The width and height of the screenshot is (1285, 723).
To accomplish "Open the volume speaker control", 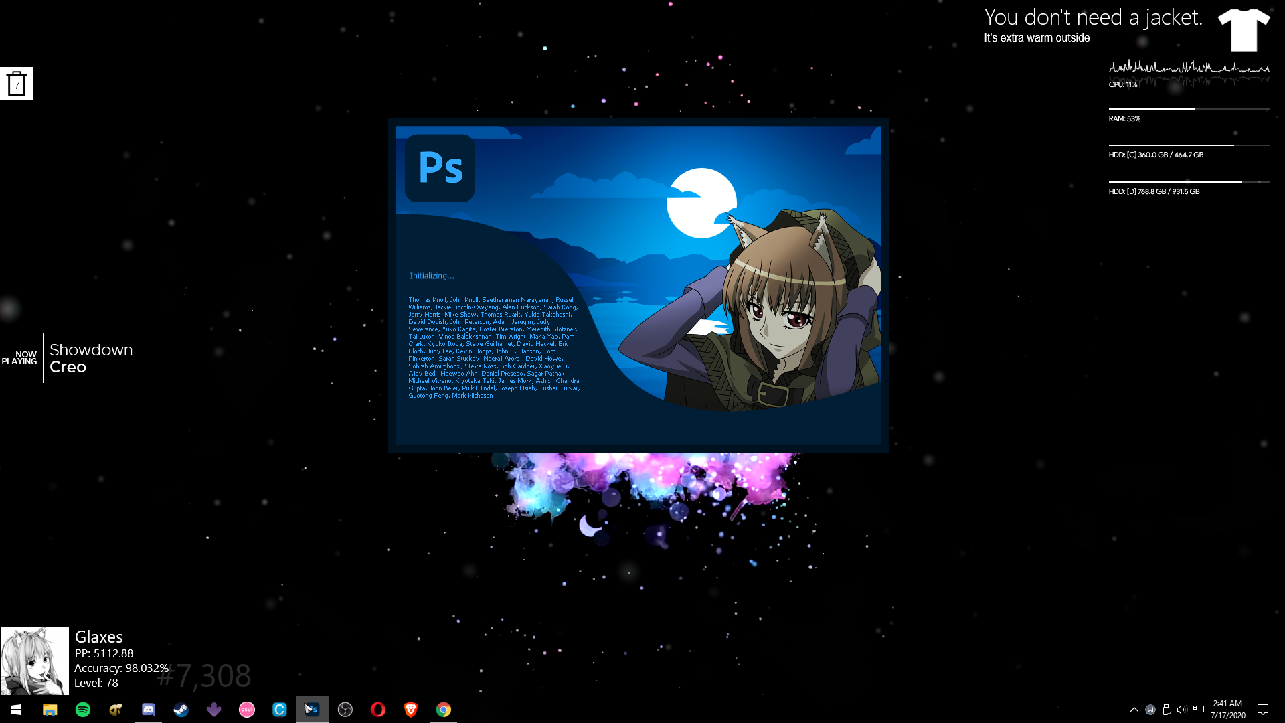I will point(1182,710).
